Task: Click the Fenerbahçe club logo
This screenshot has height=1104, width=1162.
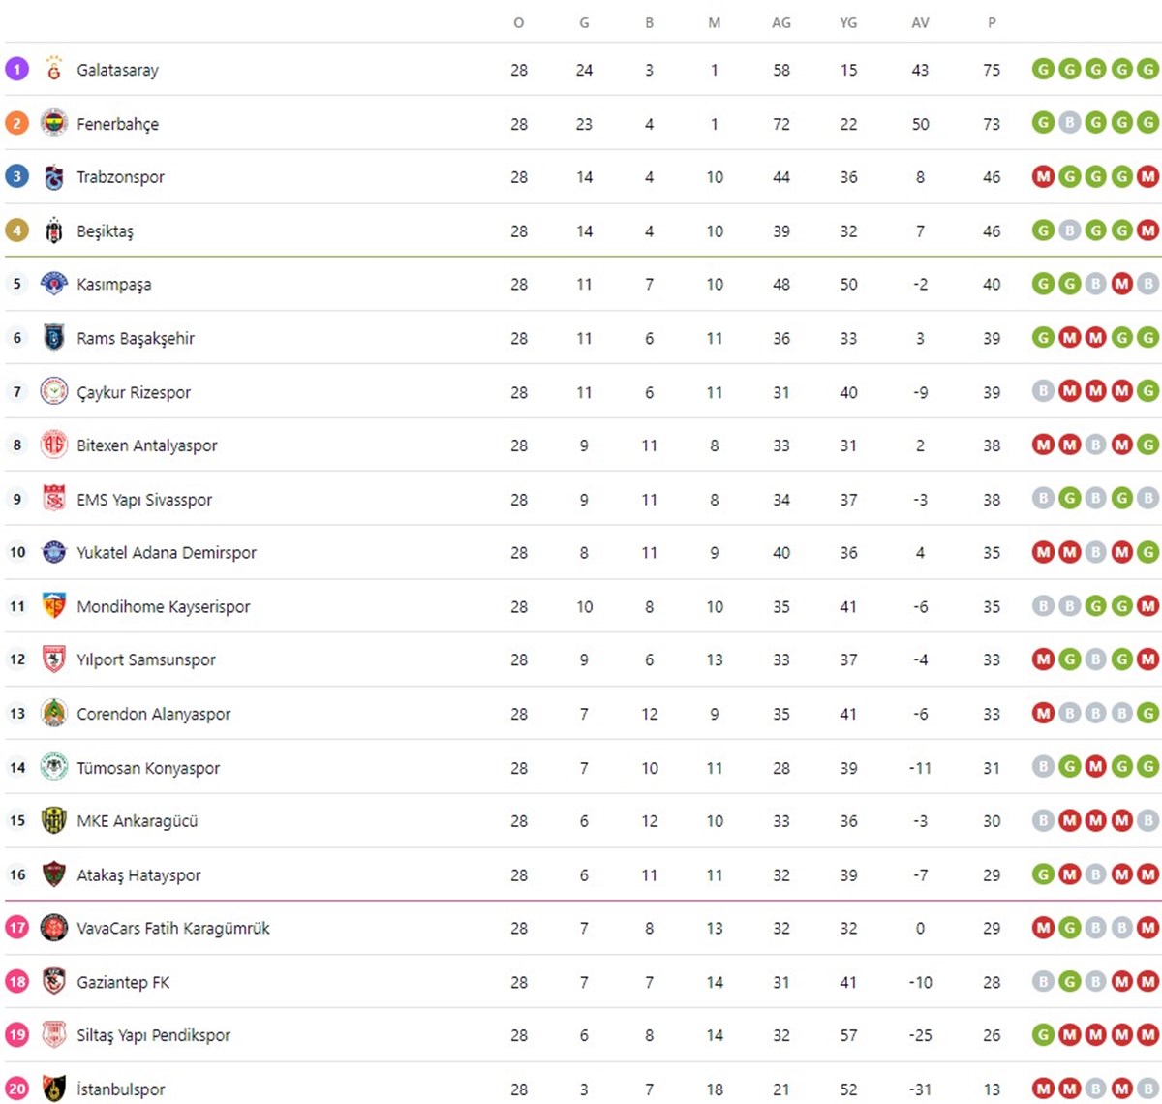Action: 54,123
